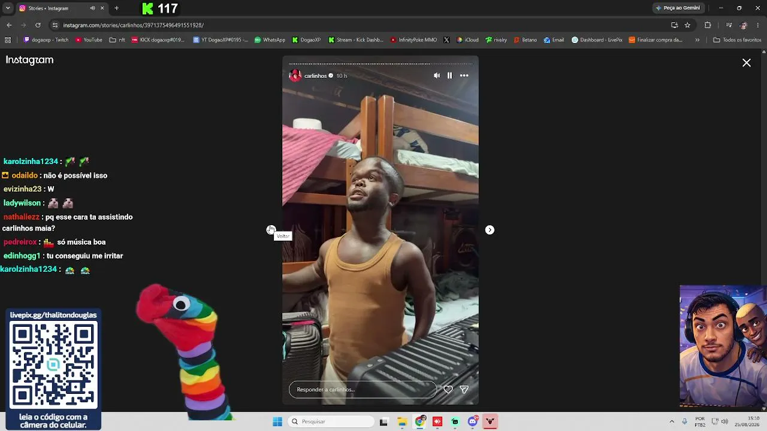Open the InfinityPoke MMO bookmark
This screenshot has width=767, height=431.
[x=413, y=40]
